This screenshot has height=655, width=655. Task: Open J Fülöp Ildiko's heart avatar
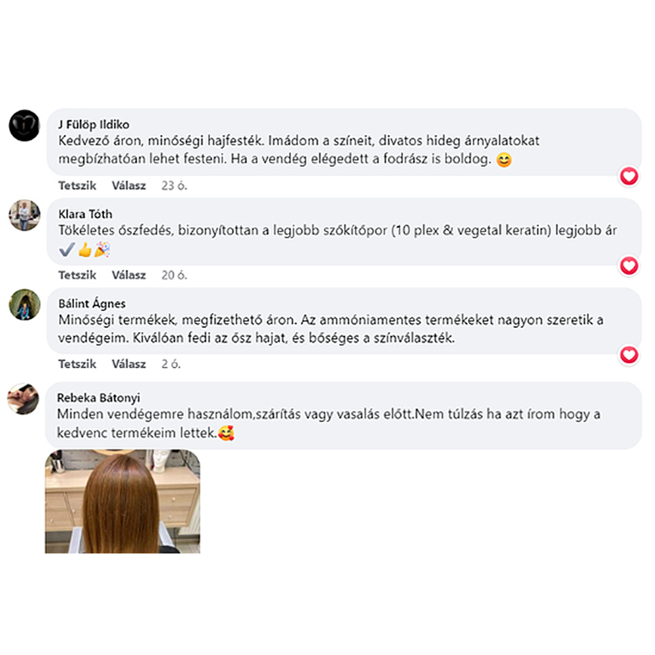(24, 125)
